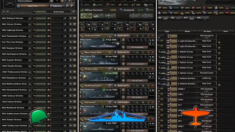Increase Infantry Division count with plus
The height and width of the screenshot is (132, 235).
coord(62,1)
